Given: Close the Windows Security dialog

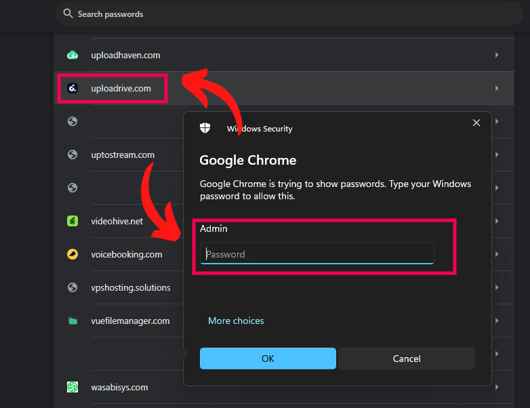Looking at the screenshot, I should pos(476,123).
